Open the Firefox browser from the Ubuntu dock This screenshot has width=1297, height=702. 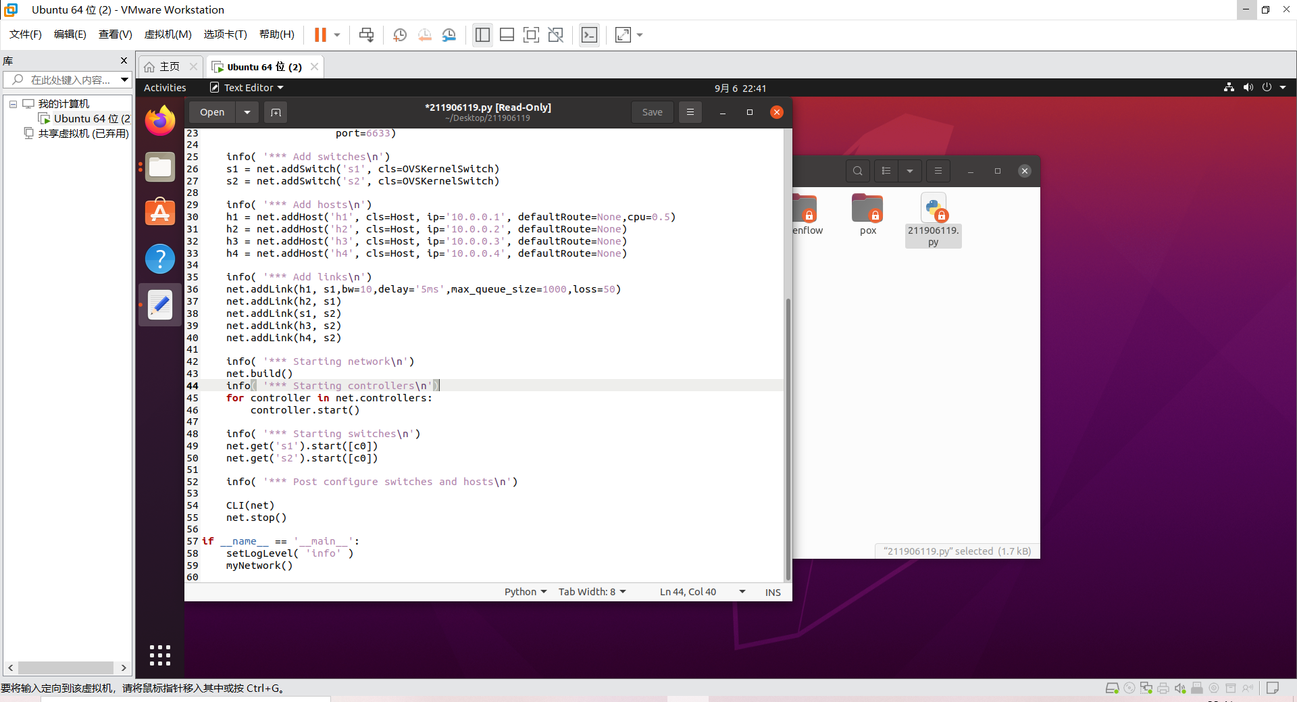pyautogui.click(x=160, y=122)
